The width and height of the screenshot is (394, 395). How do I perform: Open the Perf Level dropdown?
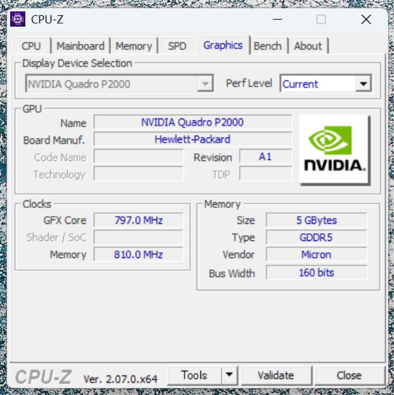point(363,84)
